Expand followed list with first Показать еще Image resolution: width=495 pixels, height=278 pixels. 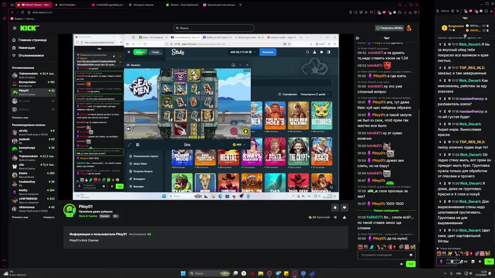click(20, 117)
